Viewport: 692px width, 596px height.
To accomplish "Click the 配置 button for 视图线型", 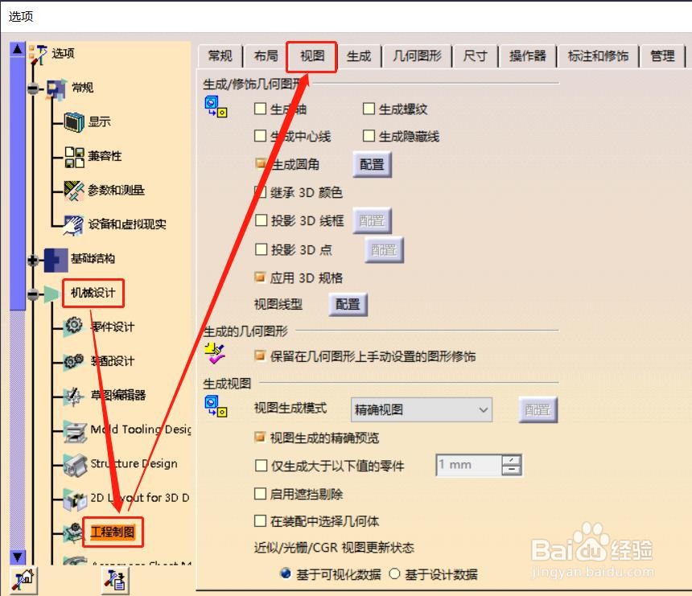I will [x=348, y=304].
